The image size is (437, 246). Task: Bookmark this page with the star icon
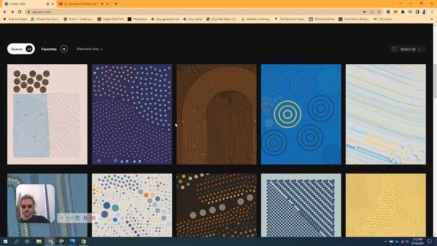[379, 12]
